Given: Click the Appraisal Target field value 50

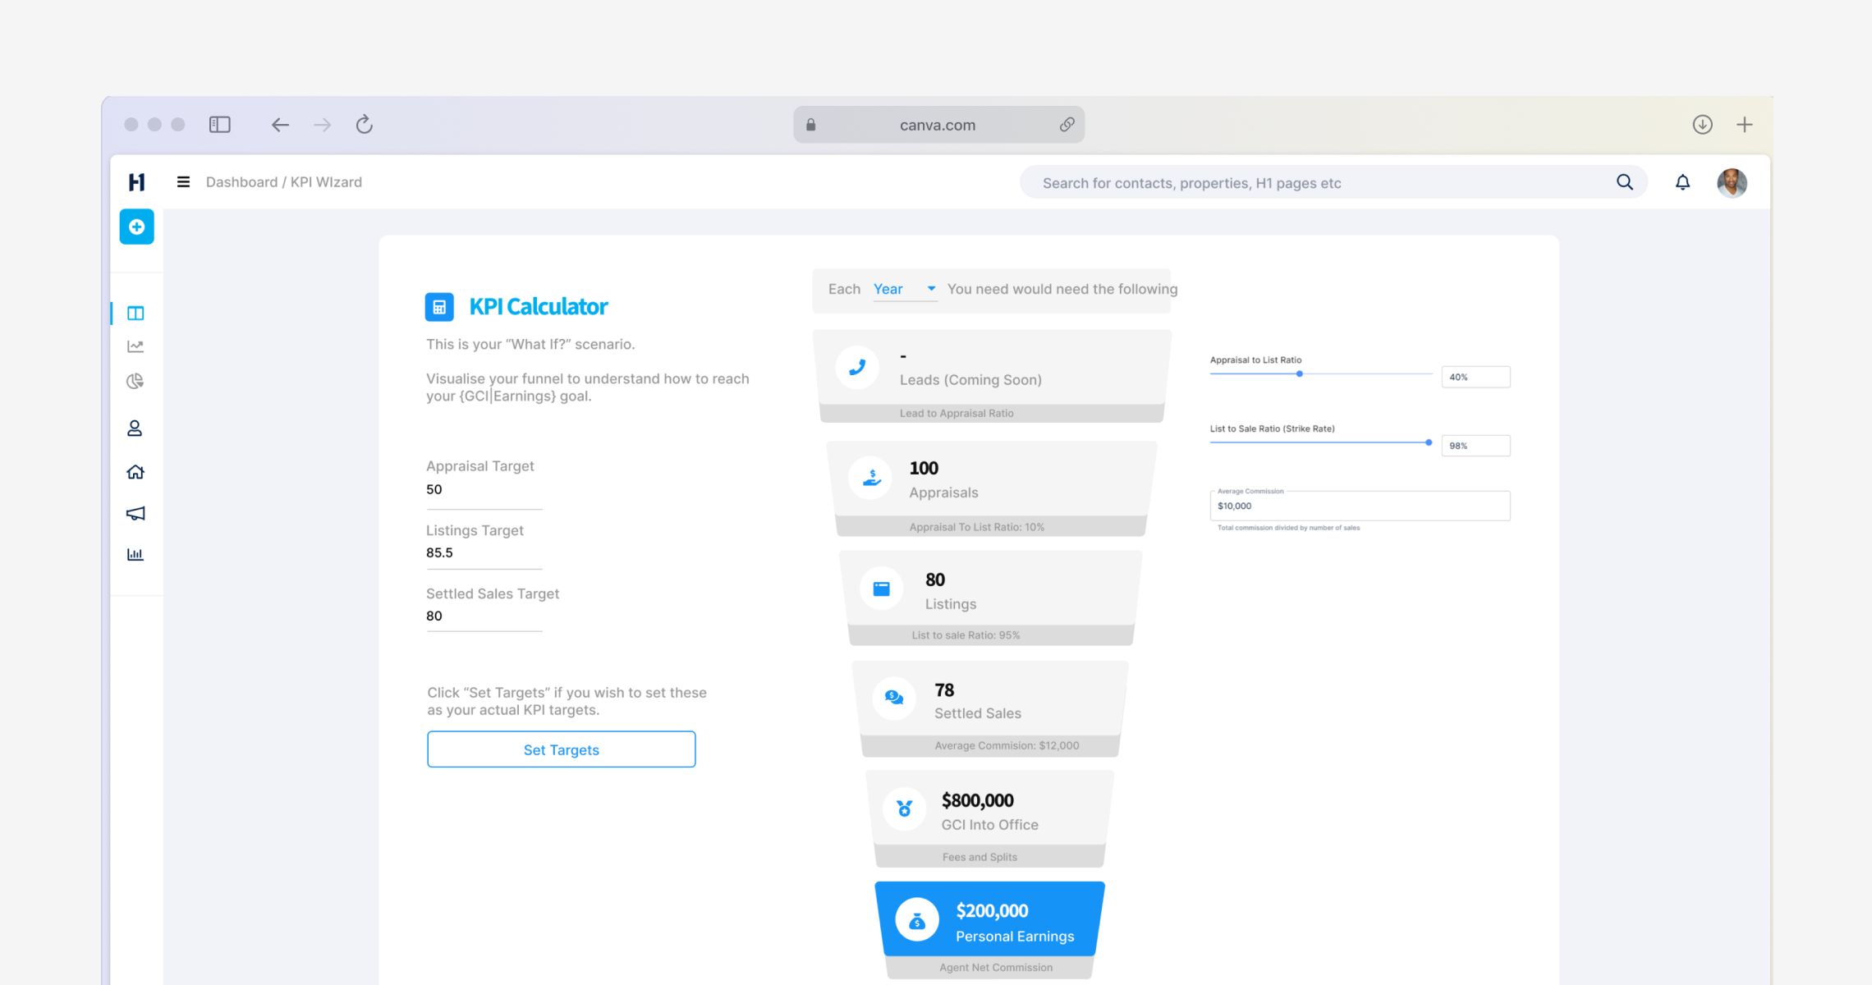Looking at the screenshot, I should tap(484, 489).
